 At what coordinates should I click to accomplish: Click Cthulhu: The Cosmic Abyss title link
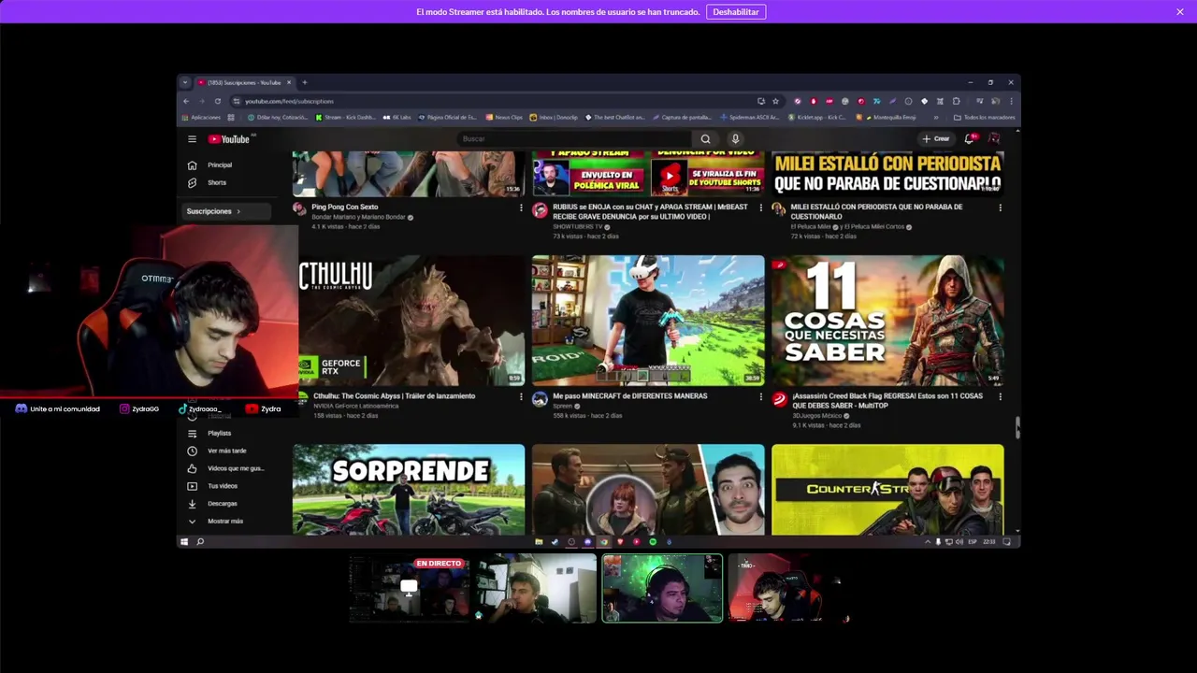click(x=395, y=396)
